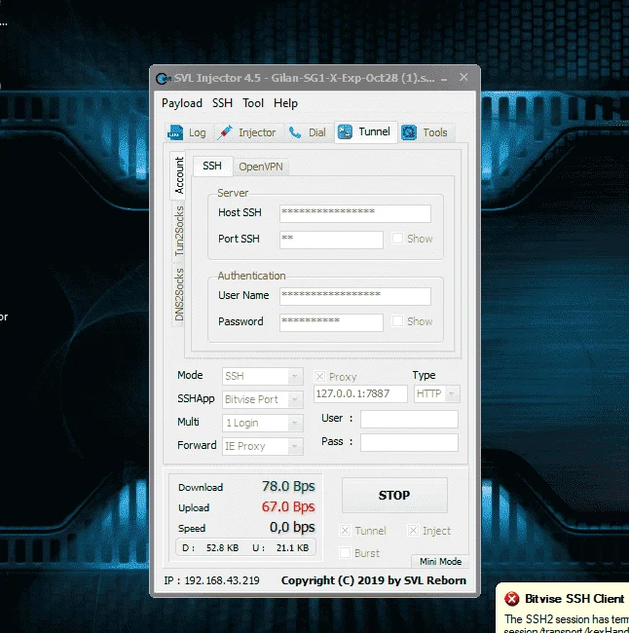Click the red Bitvise SSH Client error icon

(512, 598)
